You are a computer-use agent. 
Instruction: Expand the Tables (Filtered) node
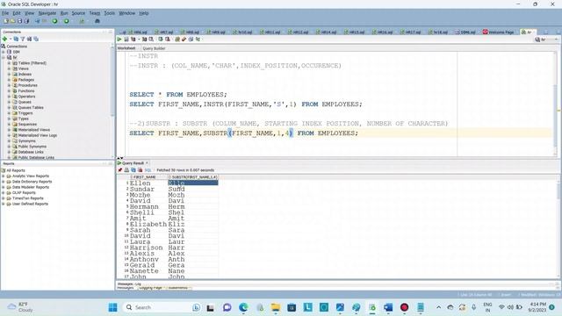click(x=9, y=63)
